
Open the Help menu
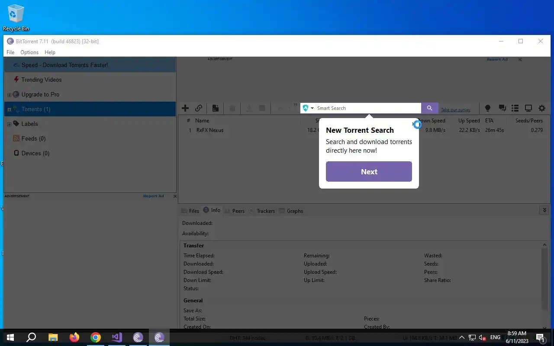coord(50,52)
